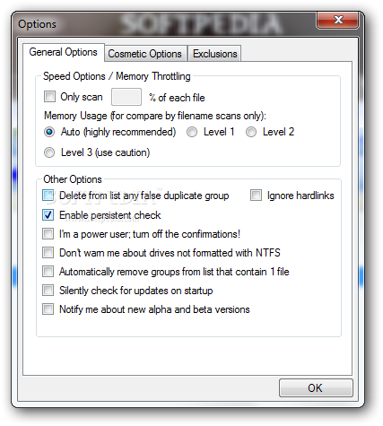
Task: Select Level 1 memory usage
Action: coord(192,132)
